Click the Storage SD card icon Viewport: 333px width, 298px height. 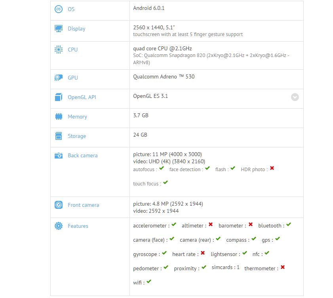coord(59,136)
